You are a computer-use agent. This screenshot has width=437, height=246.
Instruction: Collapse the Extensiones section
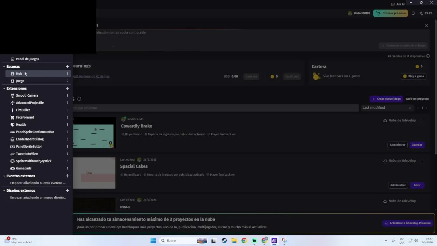tap(4, 88)
